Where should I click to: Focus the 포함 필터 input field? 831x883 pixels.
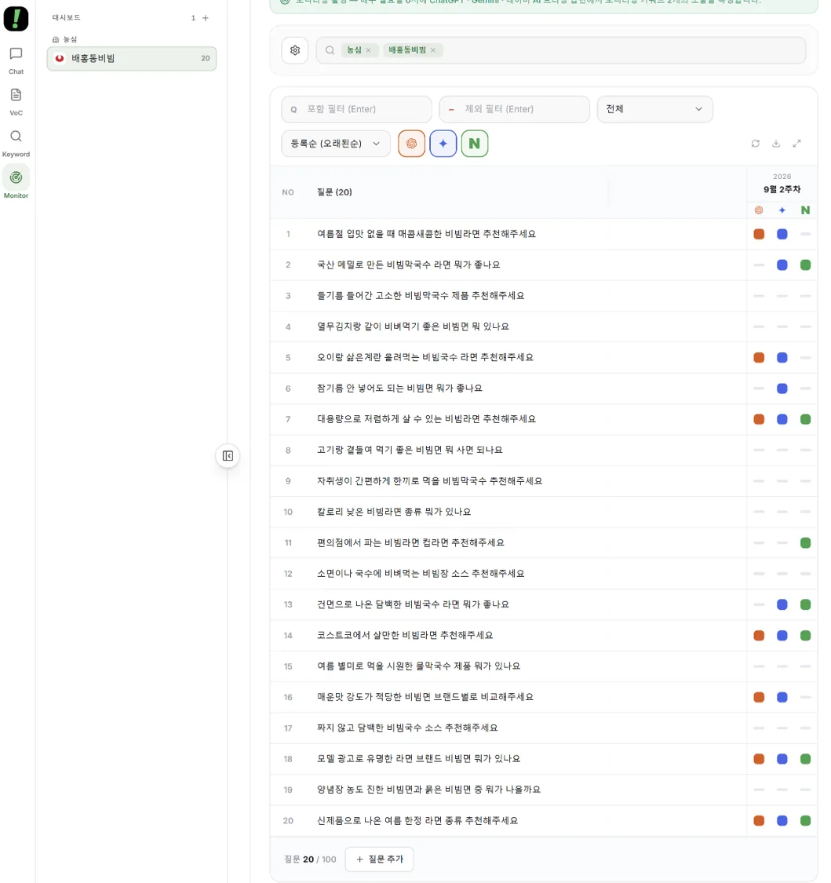tap(357, 109)
